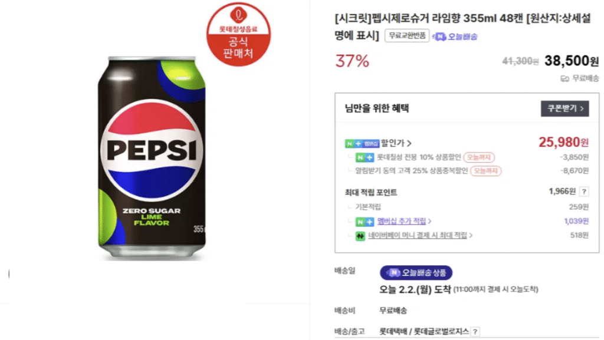
Task: Click the N membership icon beside 멤버십 추가 적립
Action: coord(364,222)
